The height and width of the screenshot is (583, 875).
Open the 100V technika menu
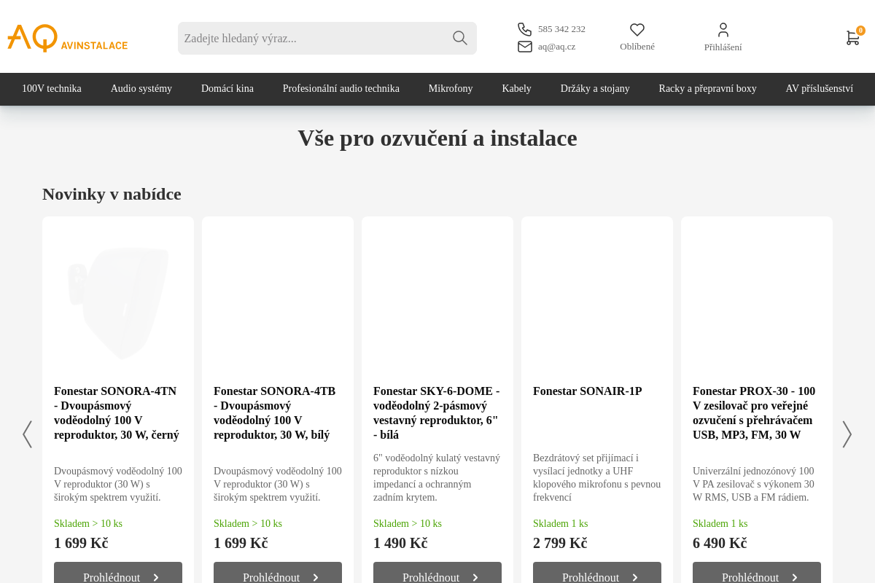point(52,89)
